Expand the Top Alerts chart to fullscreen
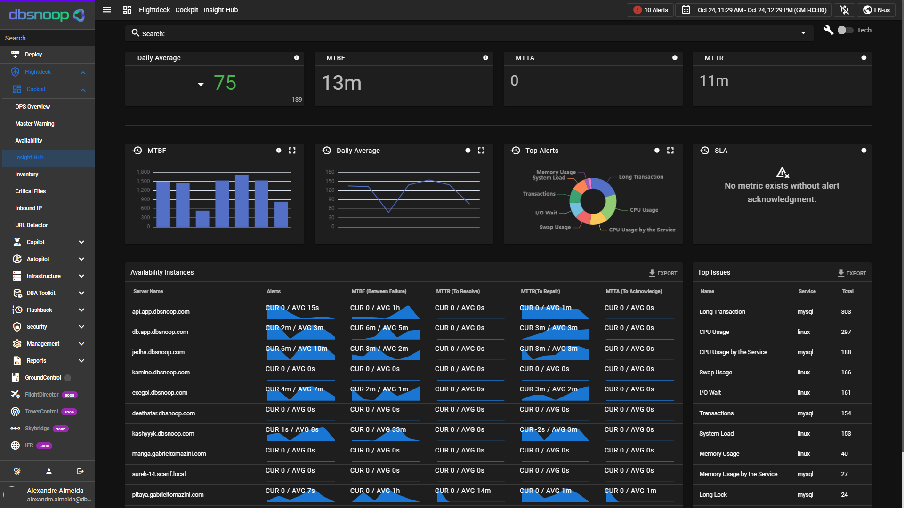This screenshot has height=508, width=904. point(670,151)
